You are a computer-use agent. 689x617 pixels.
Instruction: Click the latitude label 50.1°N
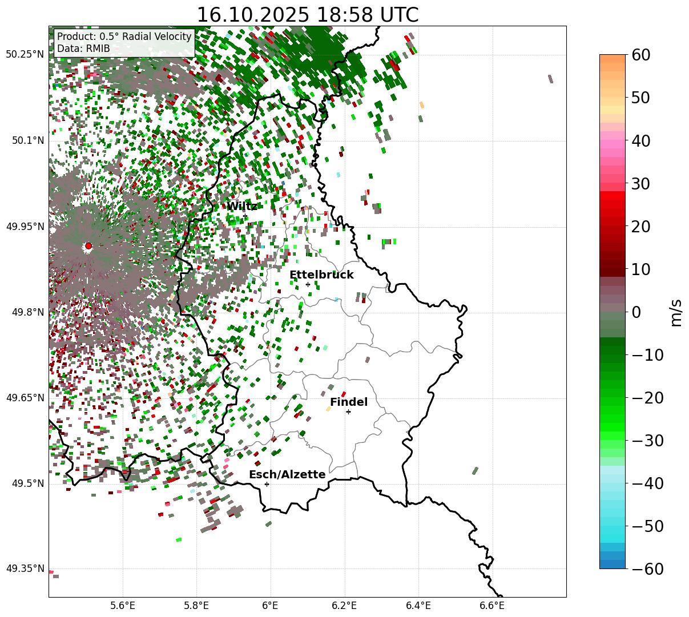tap(27, 140)
